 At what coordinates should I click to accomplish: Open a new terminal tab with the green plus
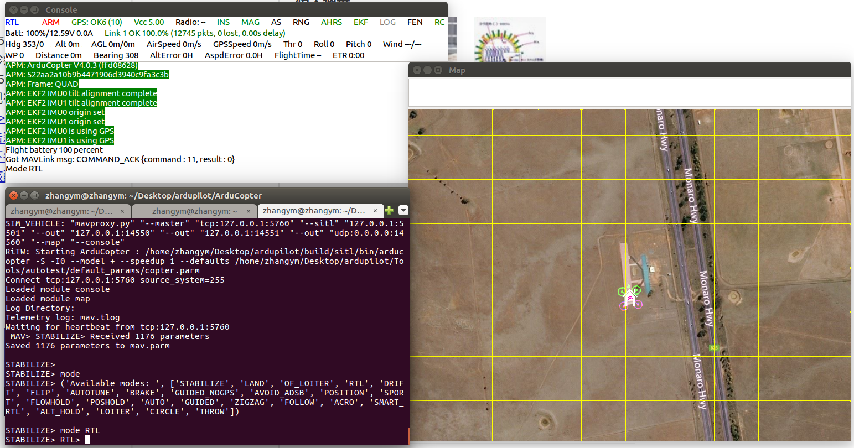click(389, 211)
